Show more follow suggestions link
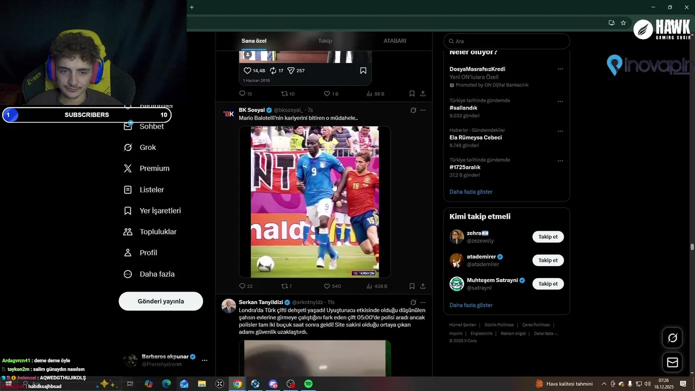 (471, 305)
